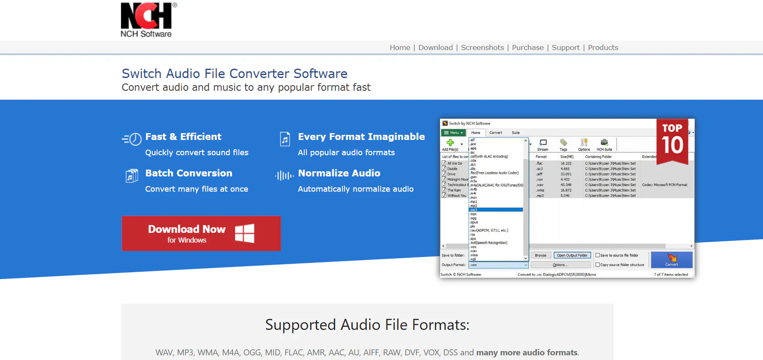Click the format list scroll-down arrow
The width and height of the screenshot is (763, 360).
click(x=526, y=258)
